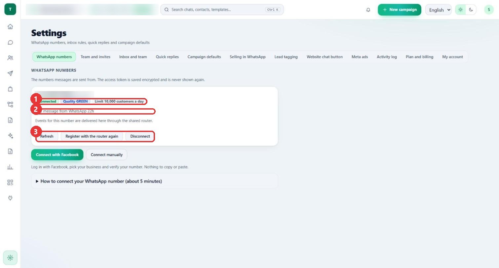Open the shopping bag icon in the sidebar
Image resolution: width=499 pixels, height=268 pixels.
[x=10, y=89]
